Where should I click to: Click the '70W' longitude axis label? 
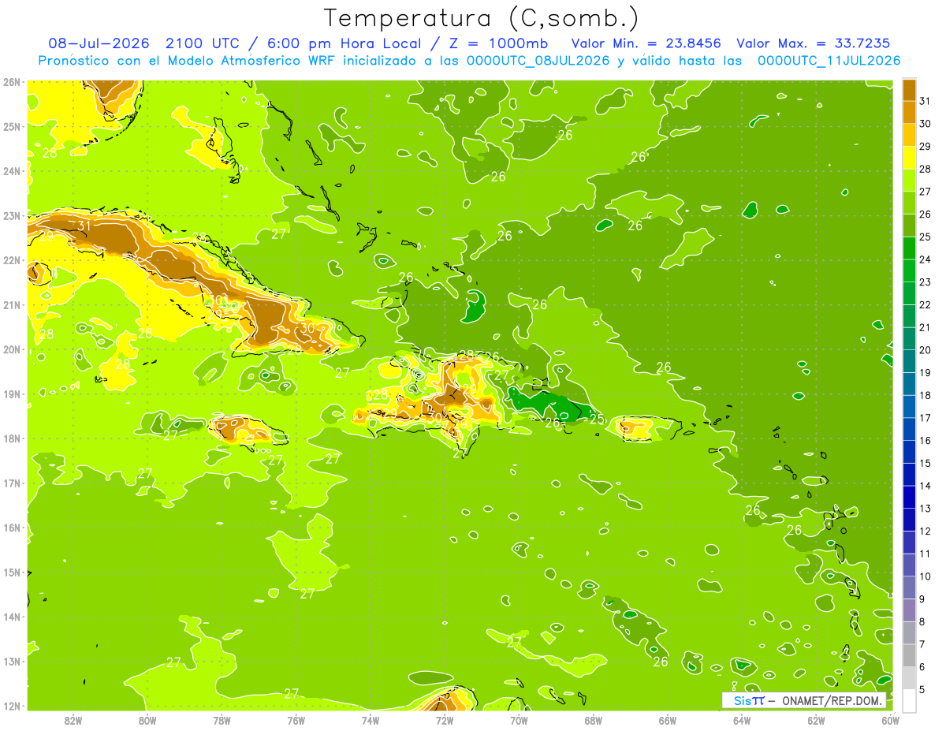pos(519,720)
